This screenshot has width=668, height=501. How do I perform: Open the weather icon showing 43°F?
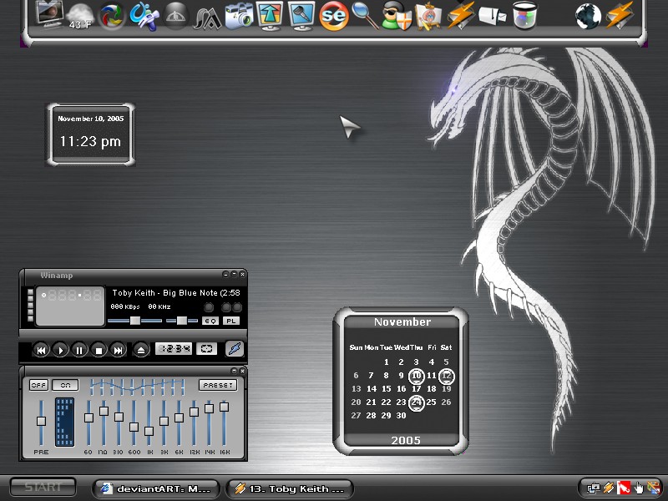(x=79, y=16)
